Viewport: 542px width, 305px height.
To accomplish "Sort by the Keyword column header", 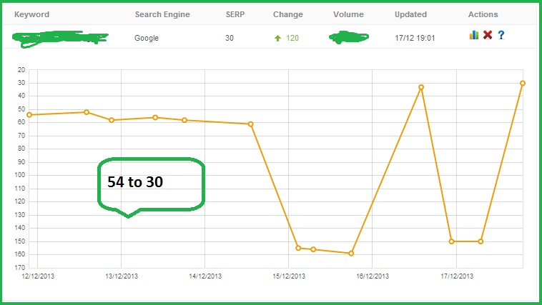I will point(31,14).
